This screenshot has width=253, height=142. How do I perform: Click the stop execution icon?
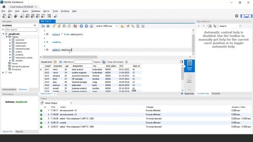[x=69, y=26]
